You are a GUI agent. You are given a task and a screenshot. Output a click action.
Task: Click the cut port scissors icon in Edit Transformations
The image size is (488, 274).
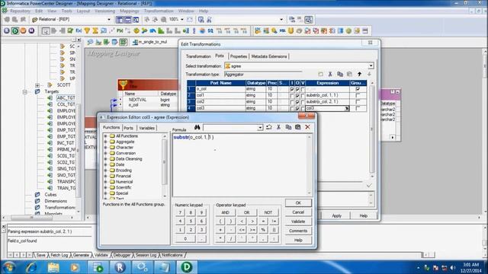[x=330, y=75]
